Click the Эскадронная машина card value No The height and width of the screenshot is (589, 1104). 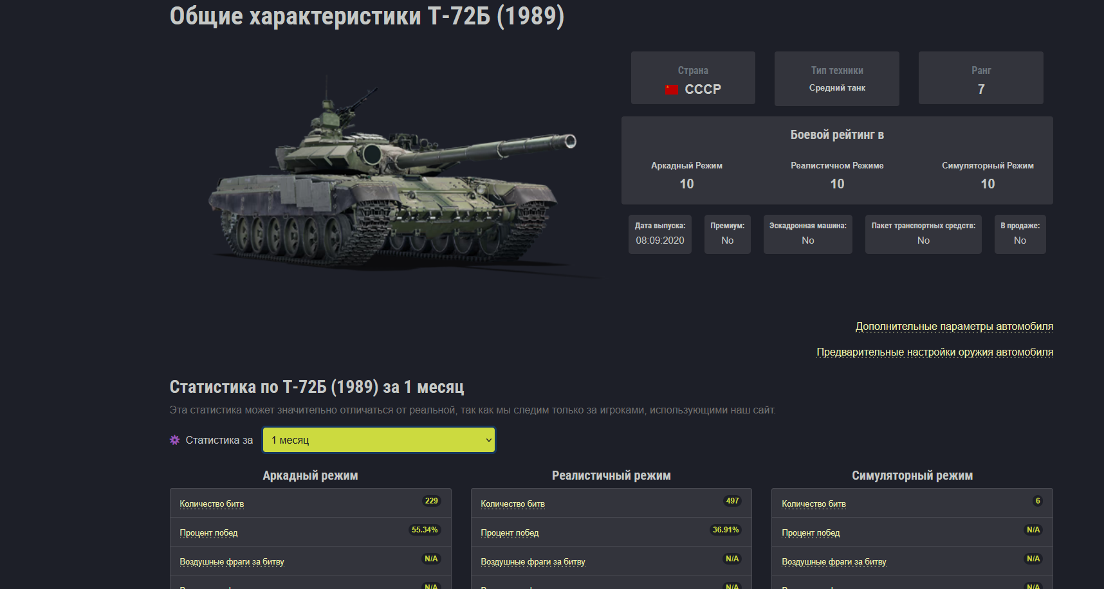[x=808, y=240]
